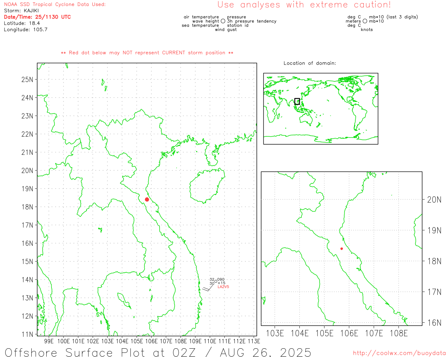Click the '99E' longitude label on main map
Screen dimensions: 446x357
[x=49, y=341]
